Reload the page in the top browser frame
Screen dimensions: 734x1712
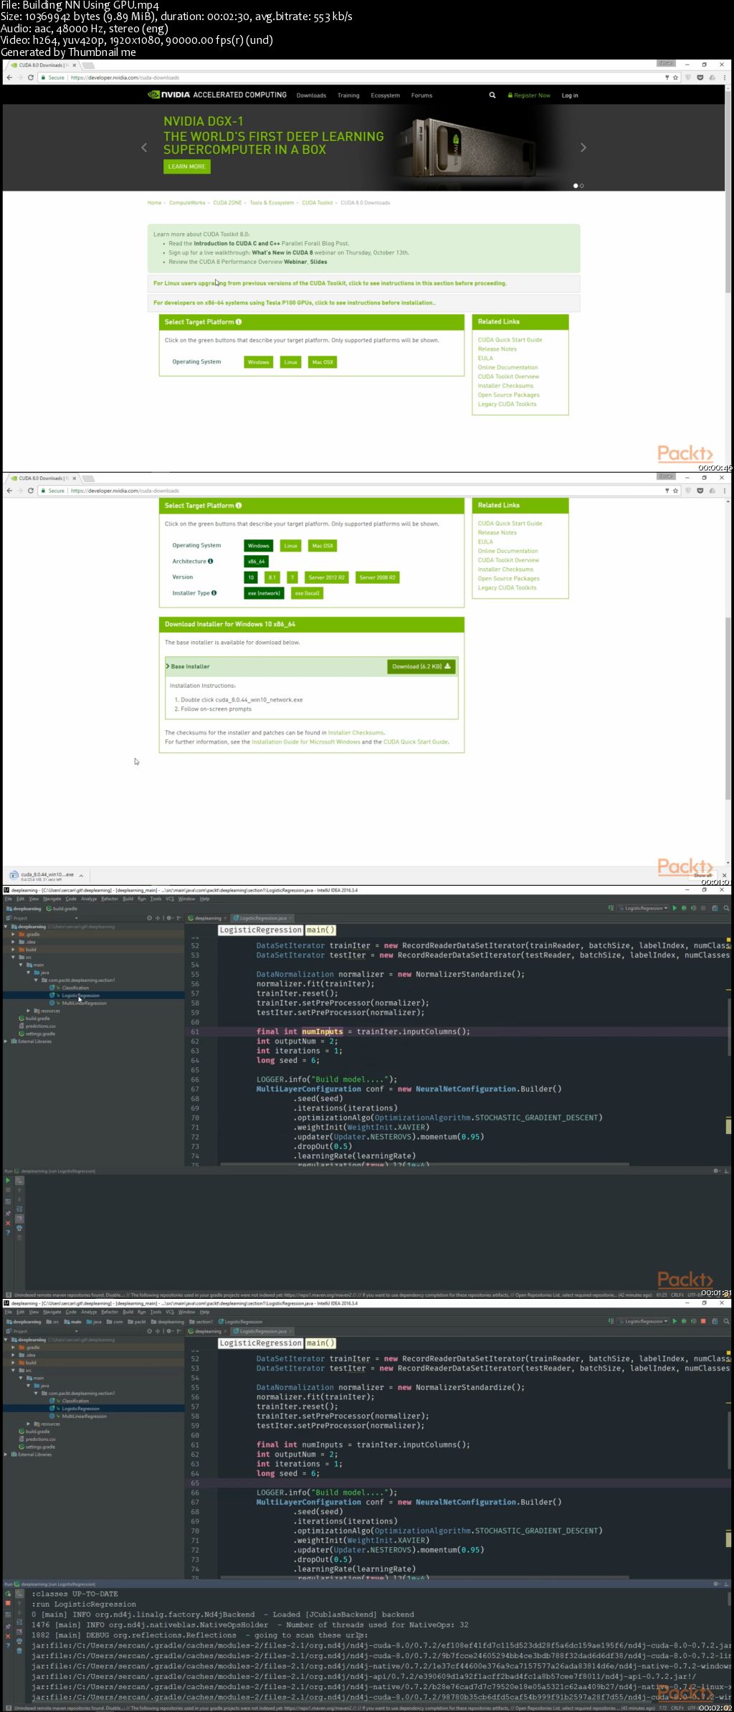[31, 77]
